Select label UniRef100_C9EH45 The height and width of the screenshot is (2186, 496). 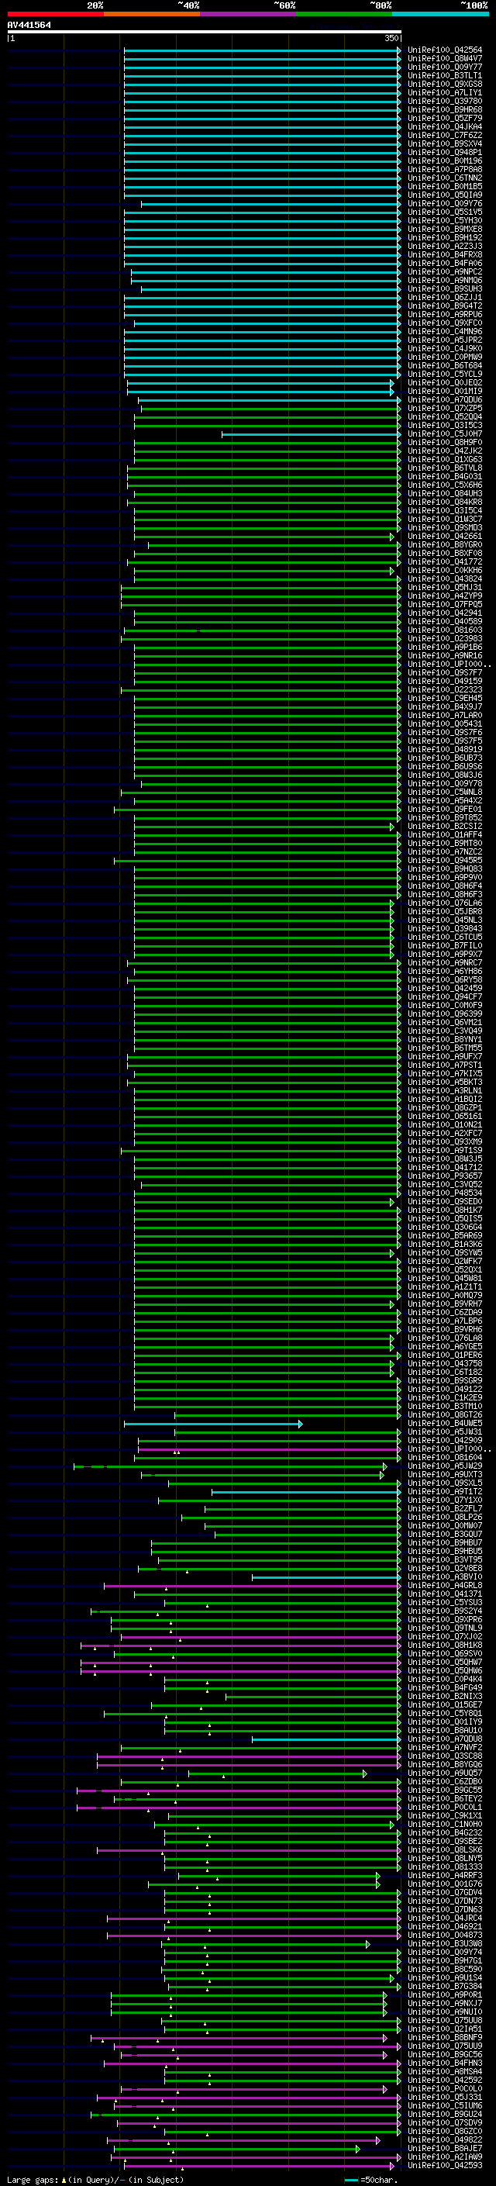tap(445, 699)
